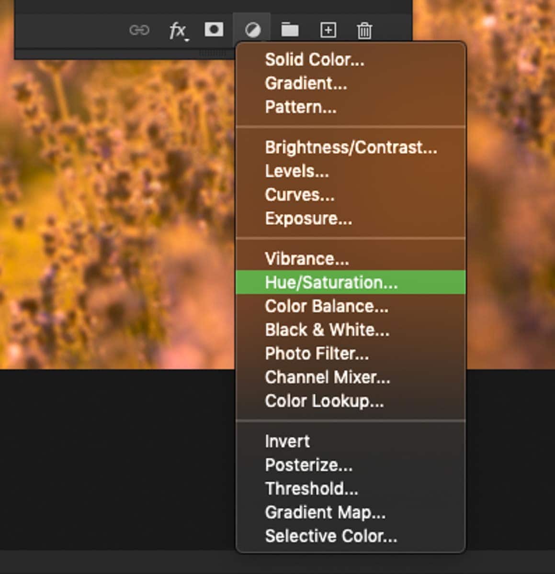The width and height of the screenshot is (555, 574).
Task: Add a Gradient Map adjustment
Action: pos(351,512)
